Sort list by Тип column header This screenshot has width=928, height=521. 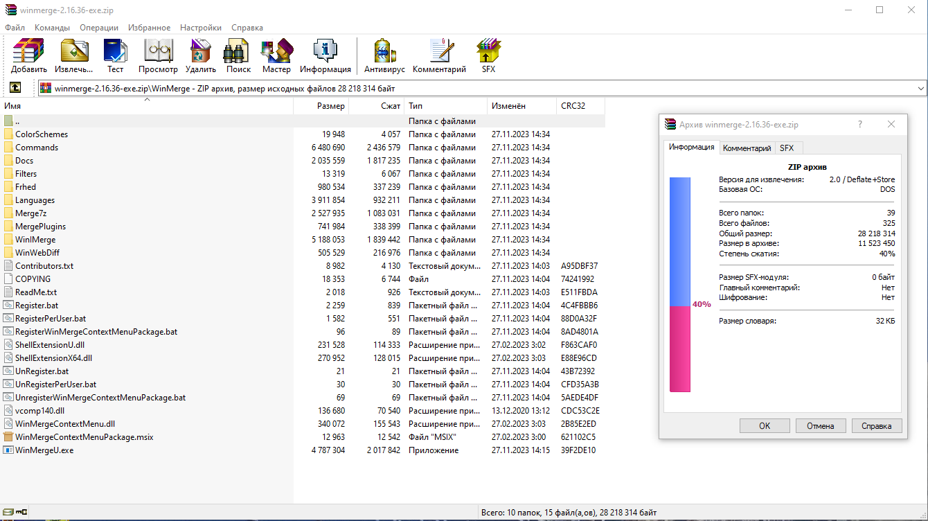pyautogui.click(x=446, y=106)
